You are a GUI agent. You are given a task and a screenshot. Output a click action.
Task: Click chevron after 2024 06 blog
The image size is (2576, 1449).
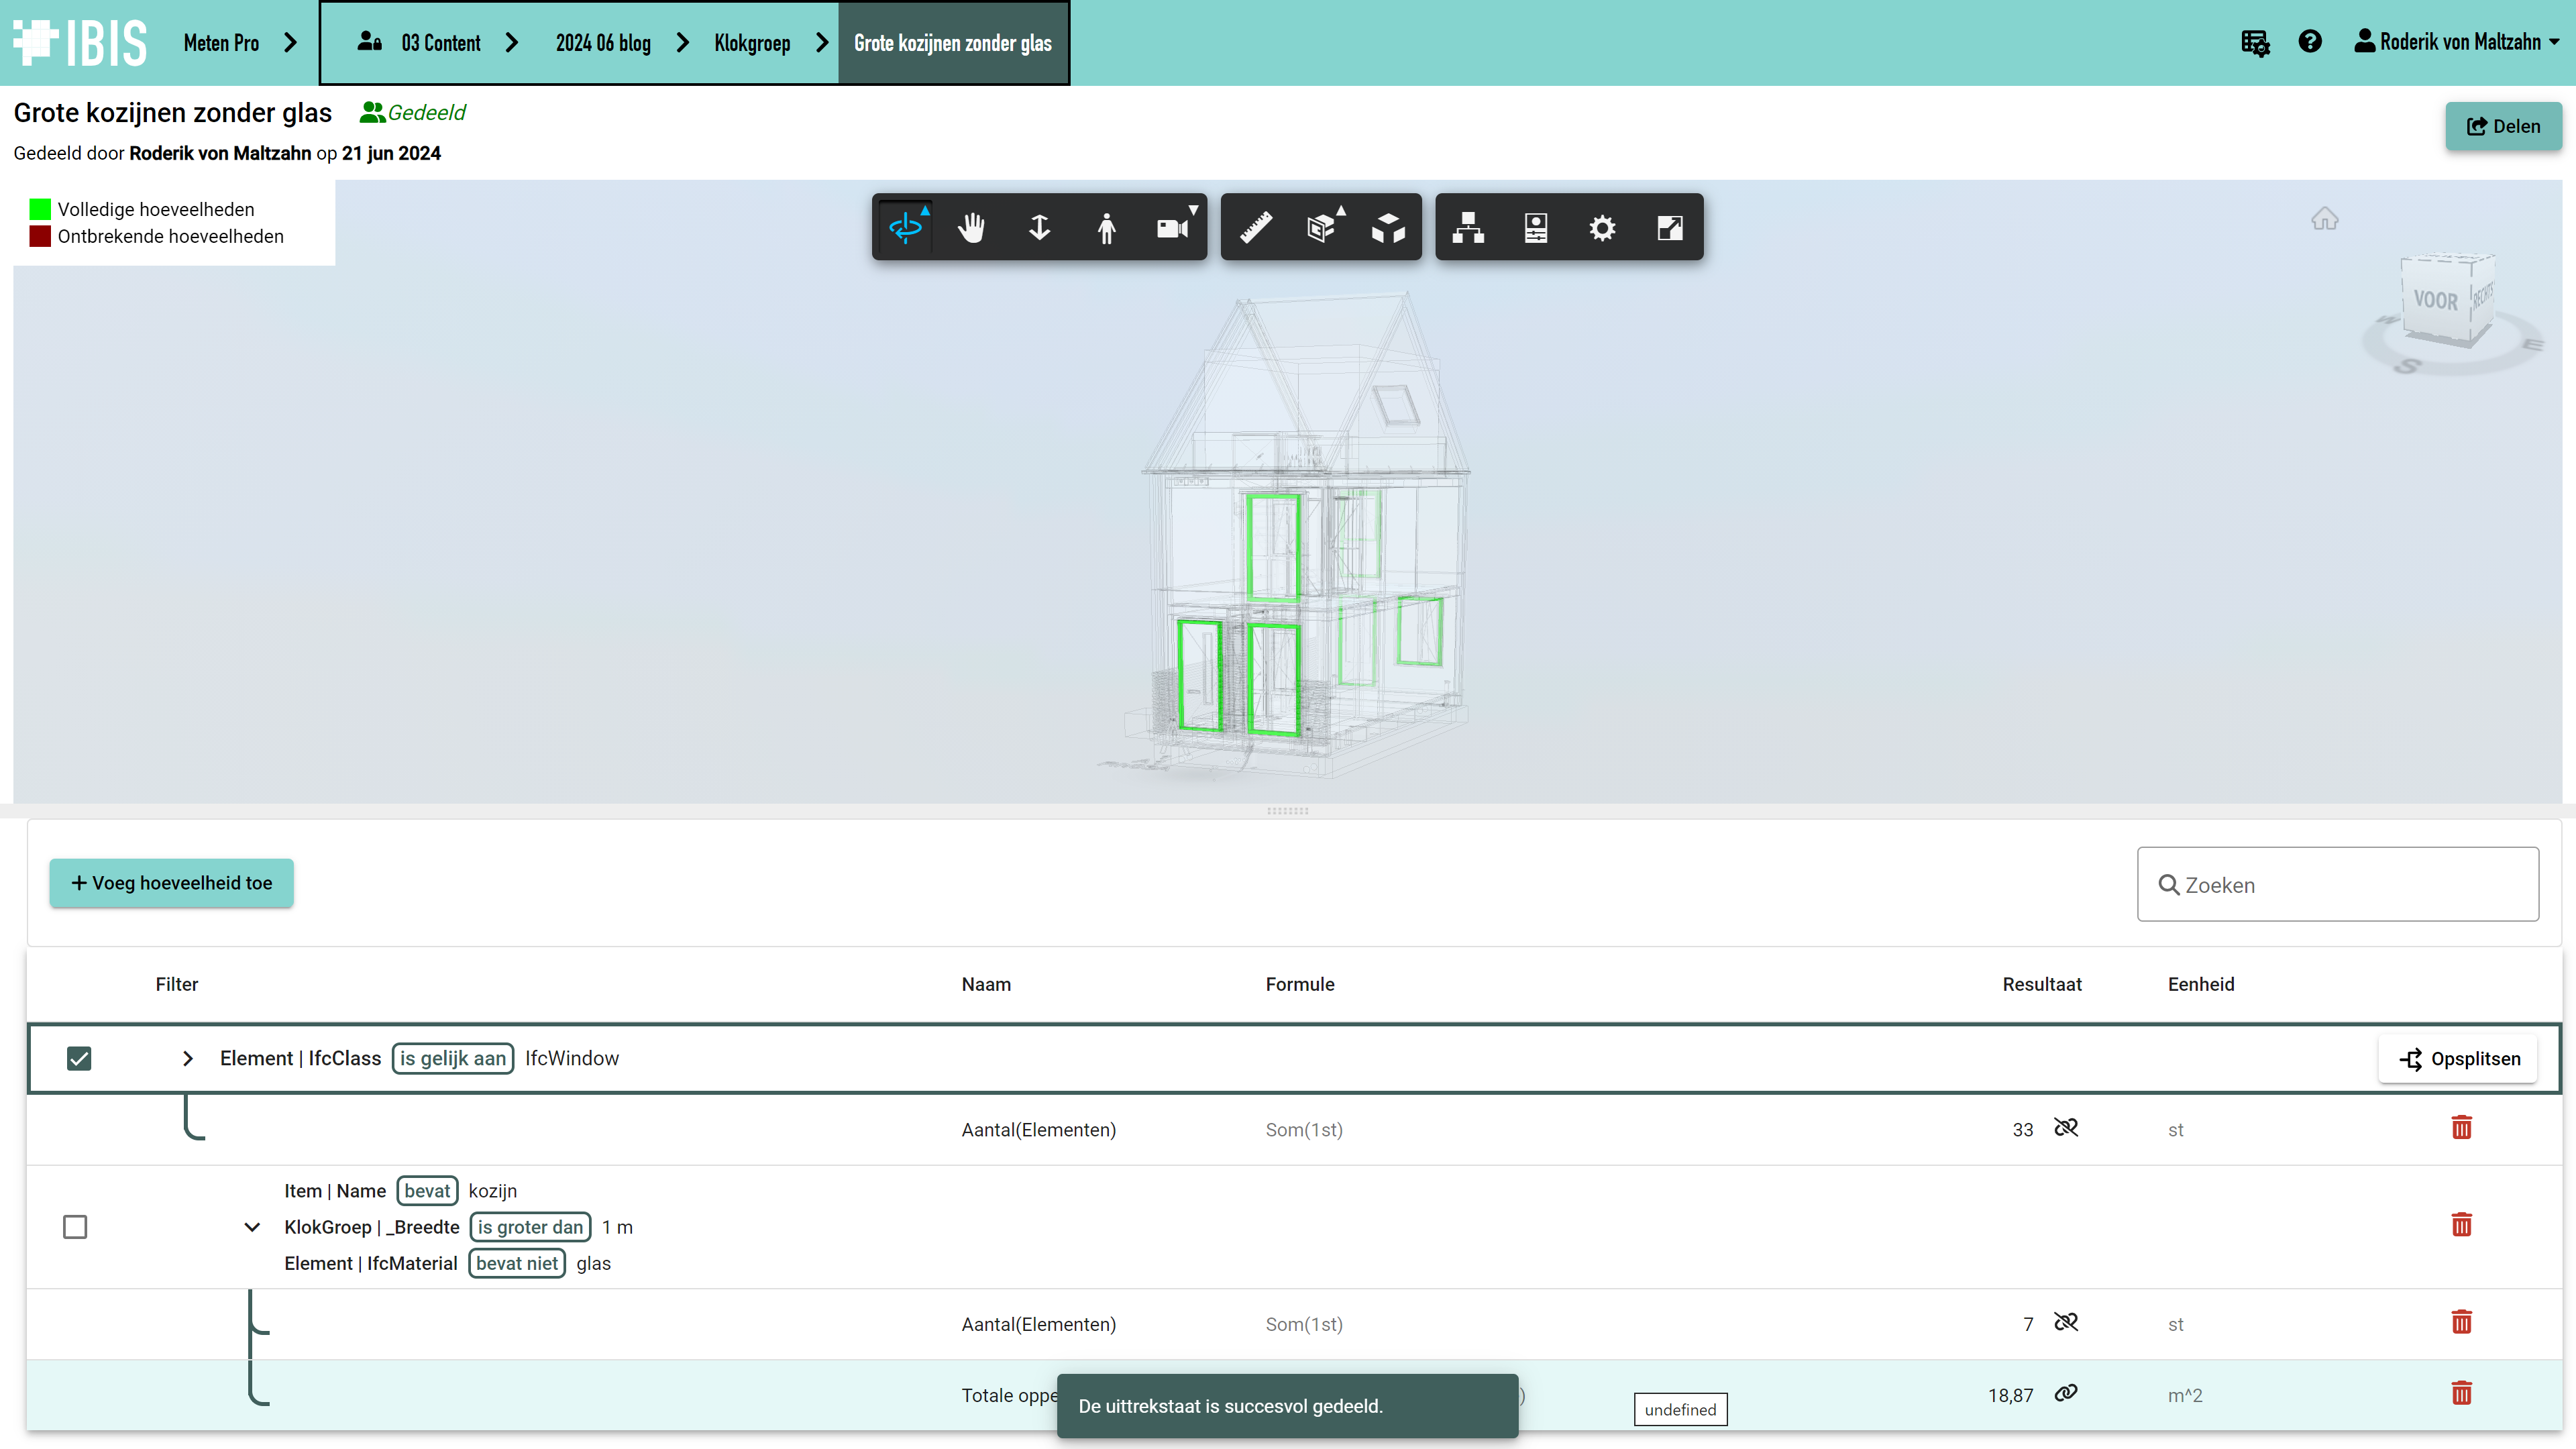[683, 42]
